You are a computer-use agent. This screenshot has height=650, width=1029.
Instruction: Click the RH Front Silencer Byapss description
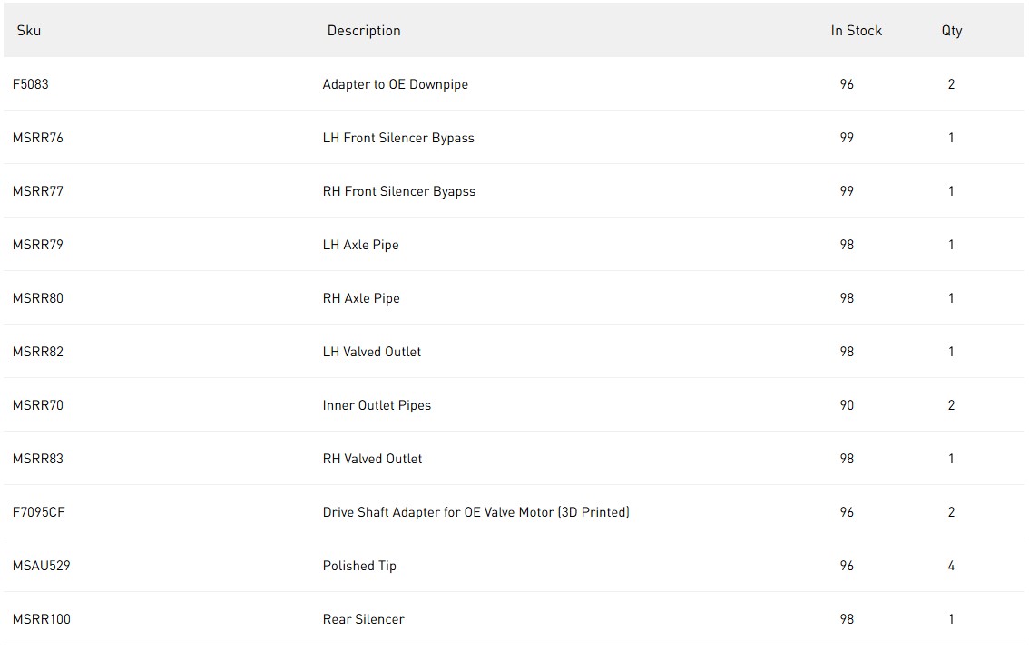[399, 191]
